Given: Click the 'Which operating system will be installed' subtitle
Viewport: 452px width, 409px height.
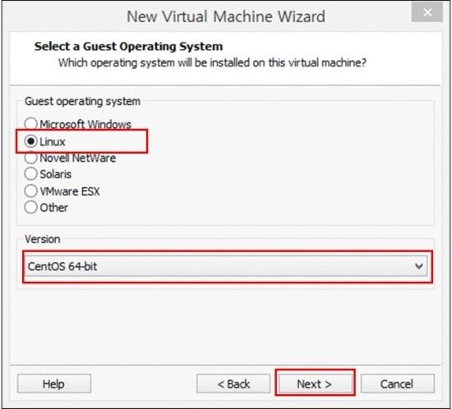Looking at the screenshot, I should click(x=212, y=62).
